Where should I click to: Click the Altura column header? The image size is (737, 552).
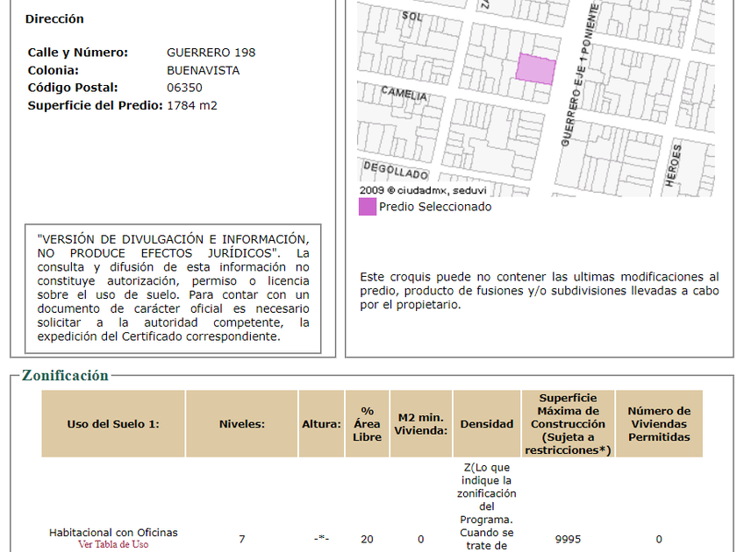pos(321,424)
